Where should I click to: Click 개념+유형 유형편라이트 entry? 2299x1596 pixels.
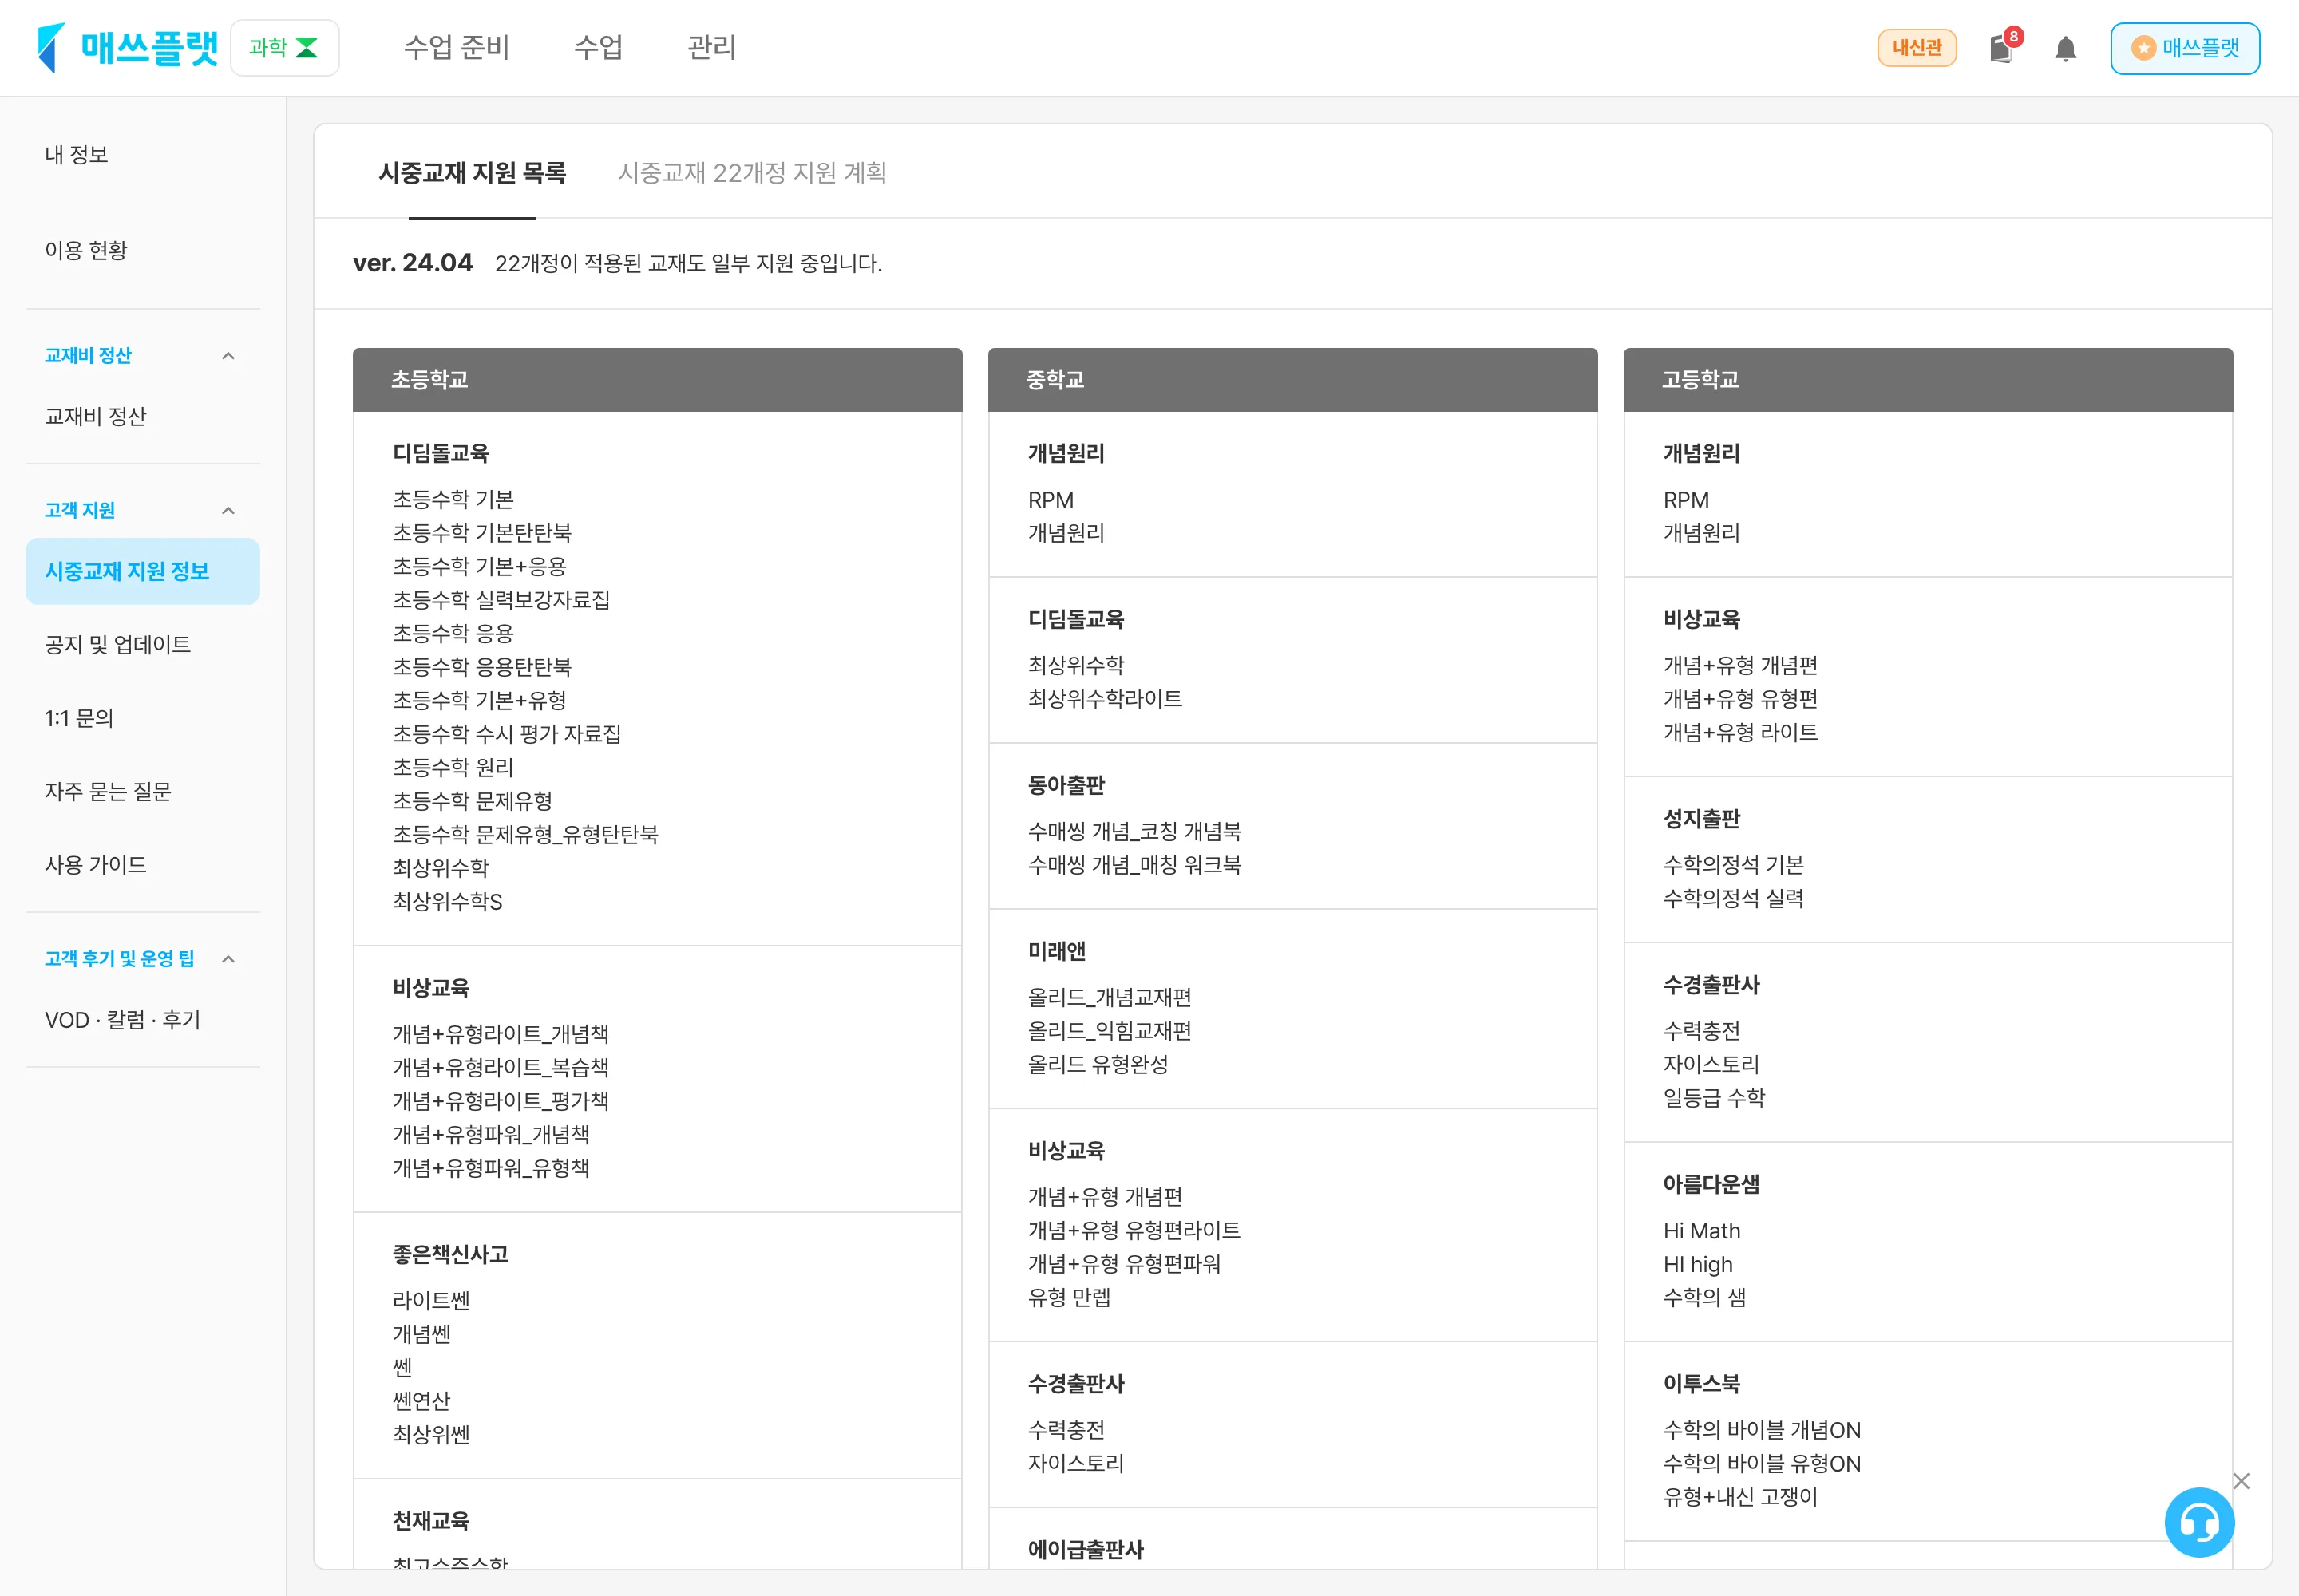(1134, 1230)
